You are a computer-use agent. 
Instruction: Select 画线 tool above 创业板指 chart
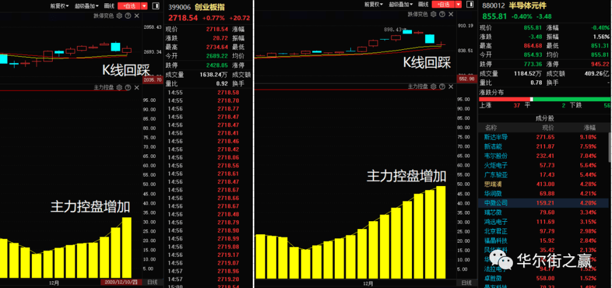110,6
